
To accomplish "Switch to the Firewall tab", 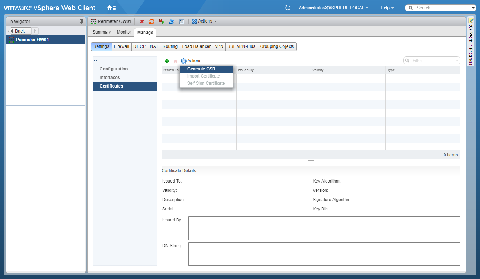I will coord(122,46).
